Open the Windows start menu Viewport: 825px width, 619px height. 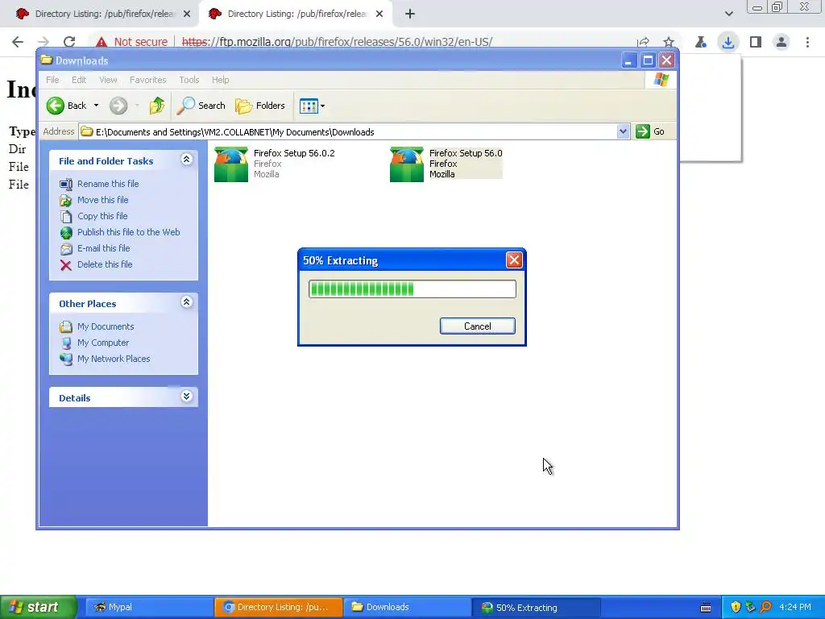(39, 608)
